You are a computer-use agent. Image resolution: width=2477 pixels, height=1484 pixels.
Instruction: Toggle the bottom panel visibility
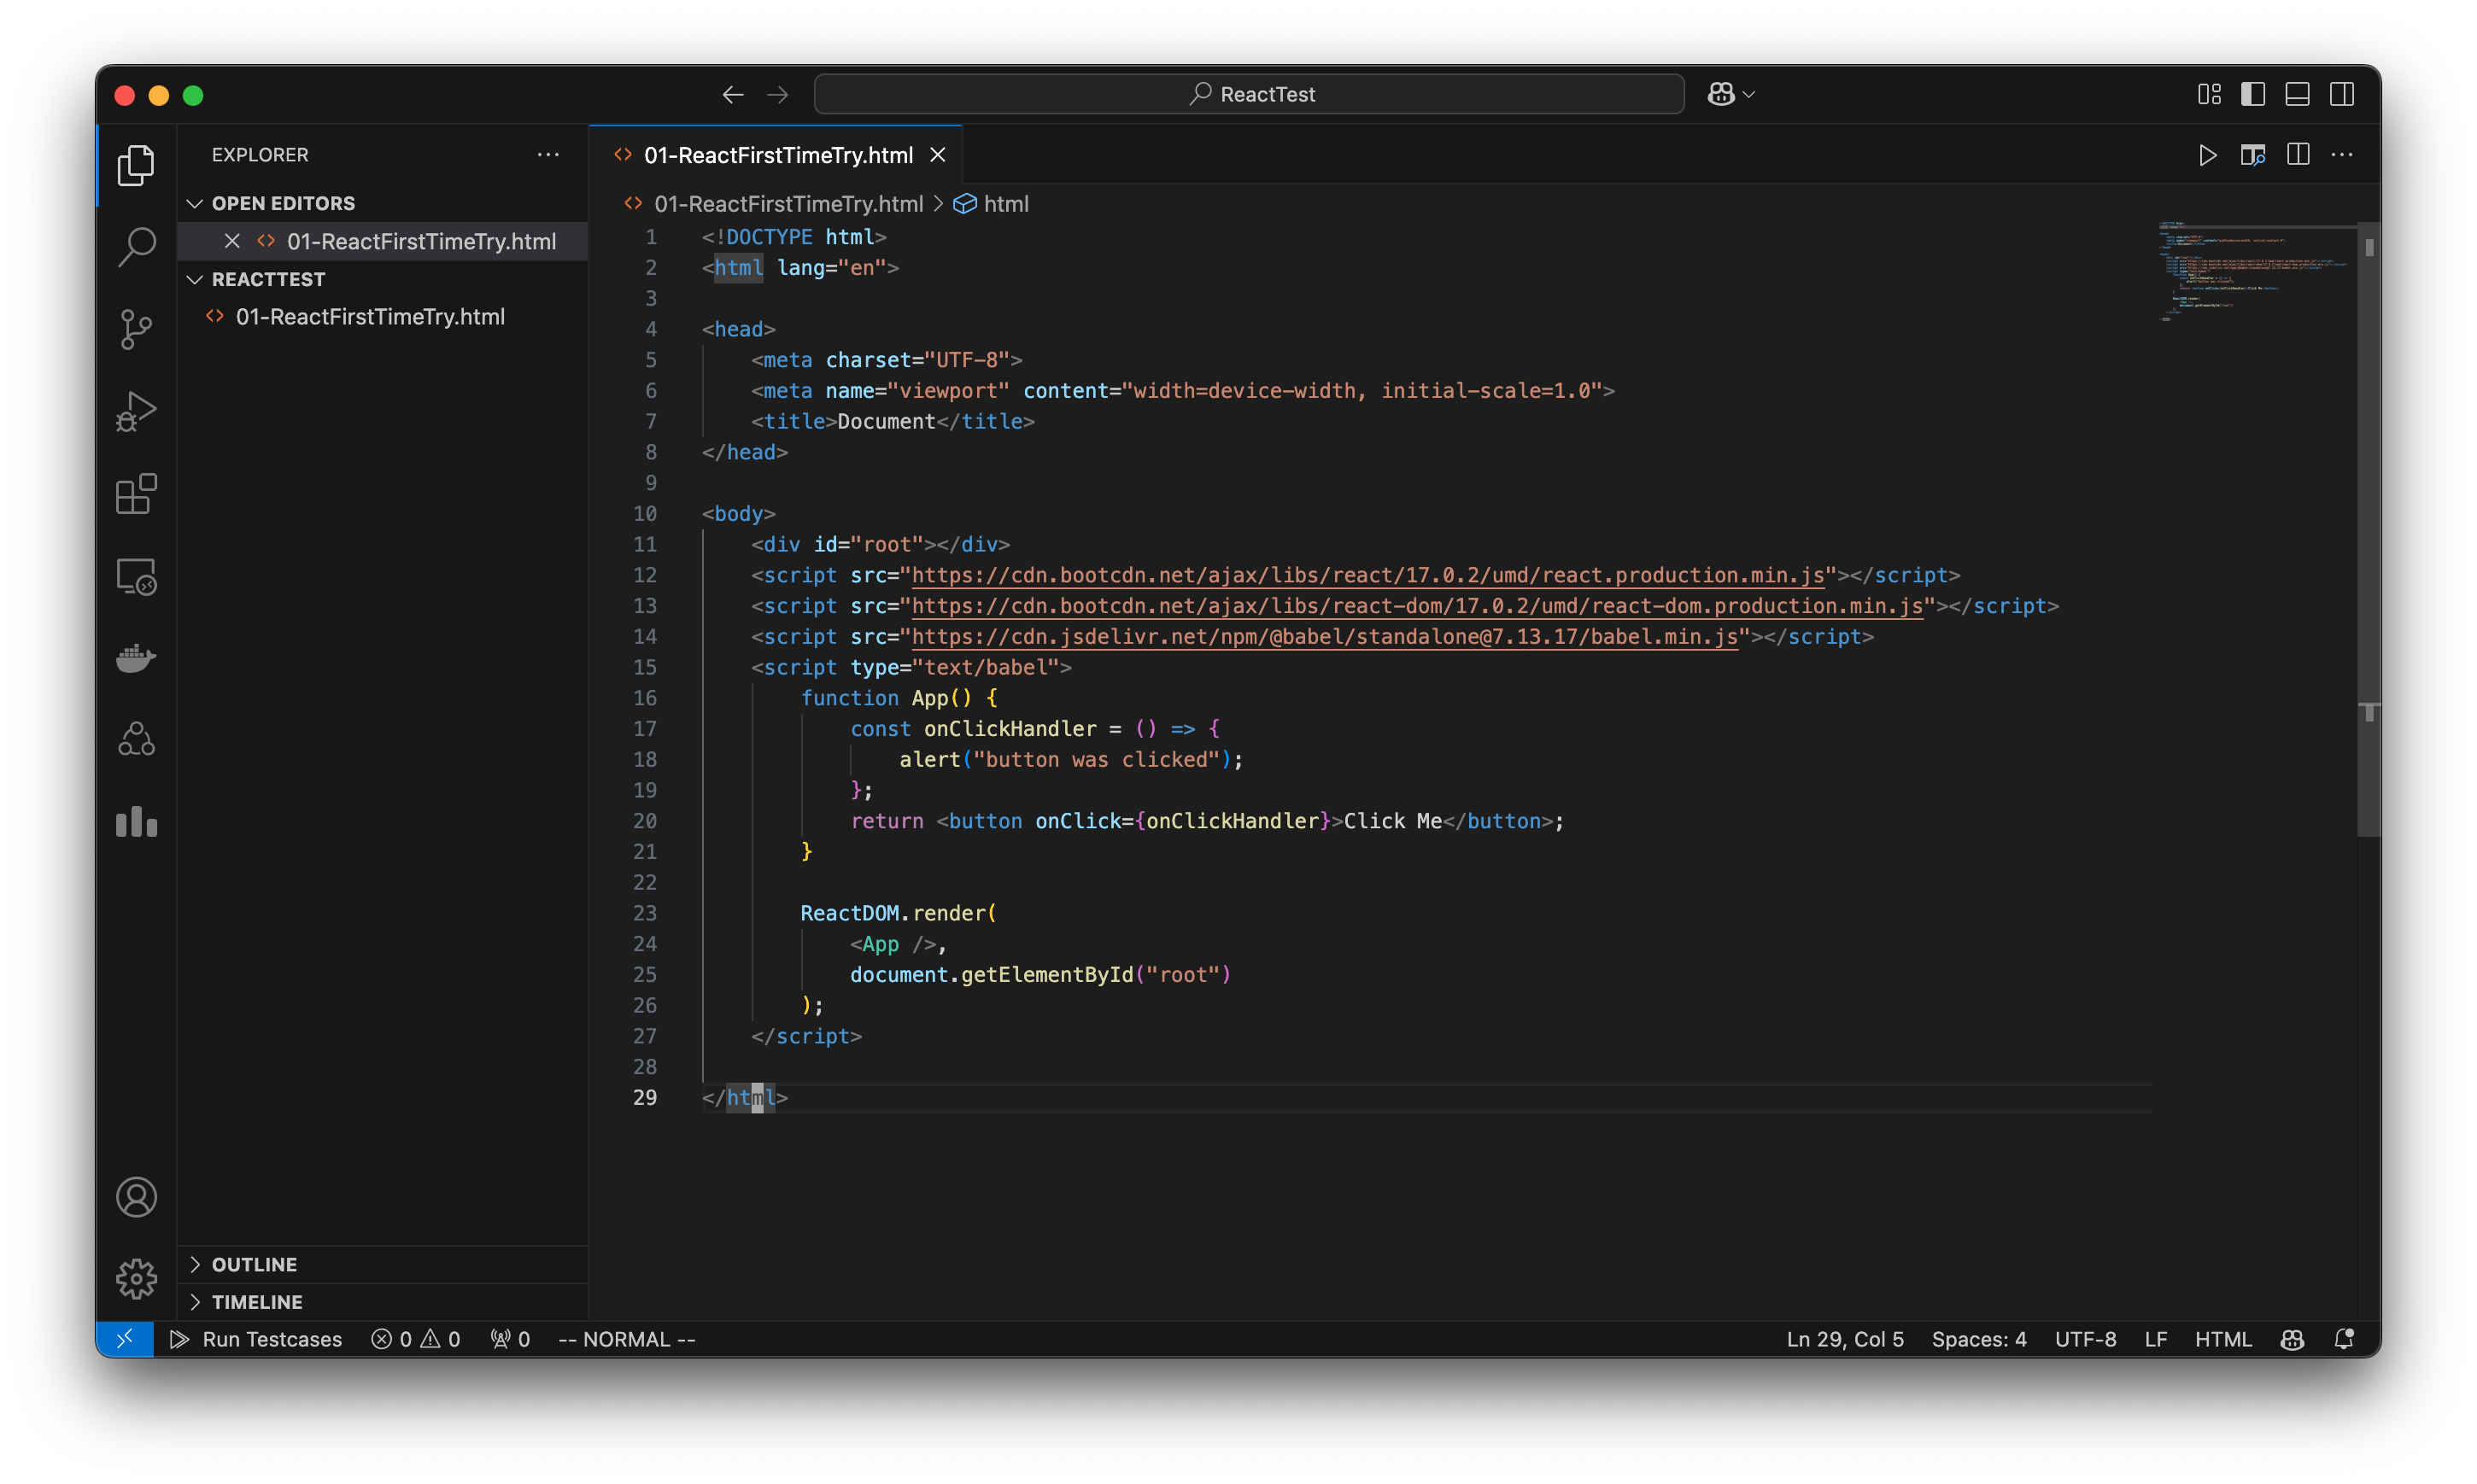(2296, 93)
